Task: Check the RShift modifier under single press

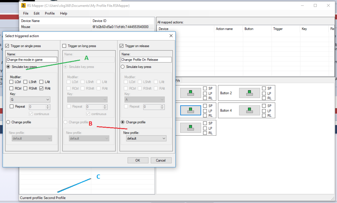Action: (25, 88)
